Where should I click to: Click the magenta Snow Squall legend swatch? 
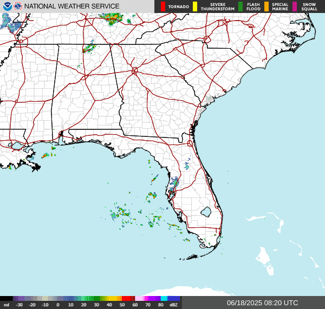[x=295, y=6]
